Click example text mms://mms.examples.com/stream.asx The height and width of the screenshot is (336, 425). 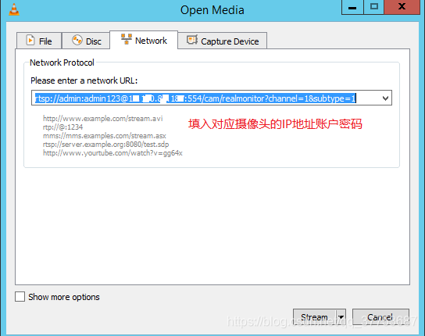coord(105,136)
